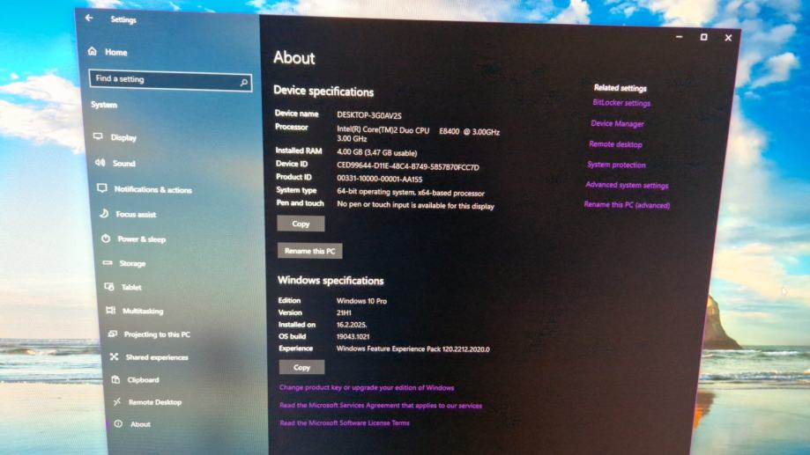The width and height of the screenshot is (810, 455).
Task: Click edition value Windows 10 Pro
Action: (361, 301)
